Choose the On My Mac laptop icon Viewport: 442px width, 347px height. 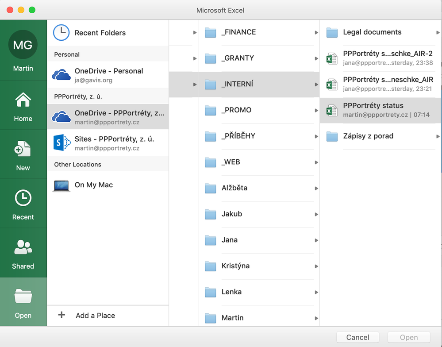[61, 185]
